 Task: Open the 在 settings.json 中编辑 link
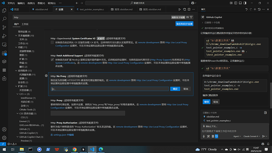pos(62,135)
